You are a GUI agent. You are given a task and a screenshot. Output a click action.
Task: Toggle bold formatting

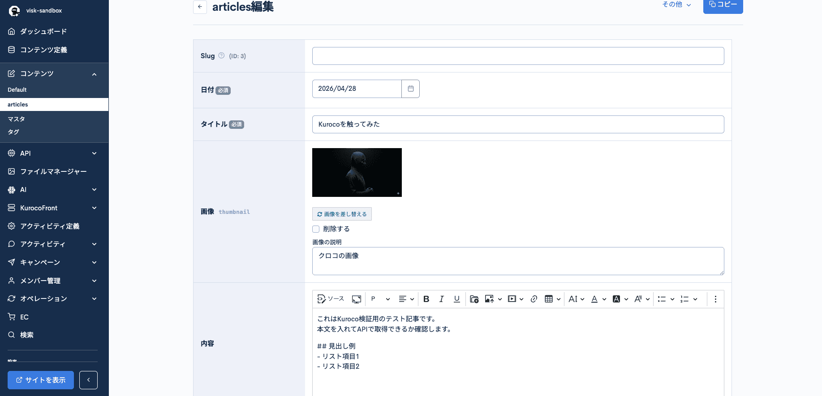click(426, 299)
